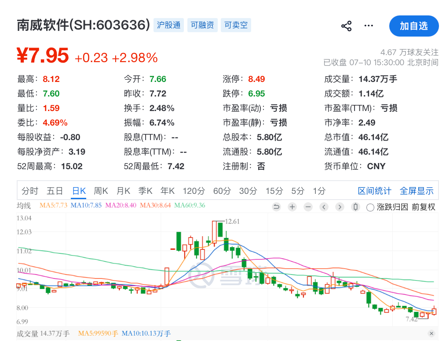Click the candlestick style icon
Image resolution: width=446 pixels, height=341 pixels.
pos(355,207)
